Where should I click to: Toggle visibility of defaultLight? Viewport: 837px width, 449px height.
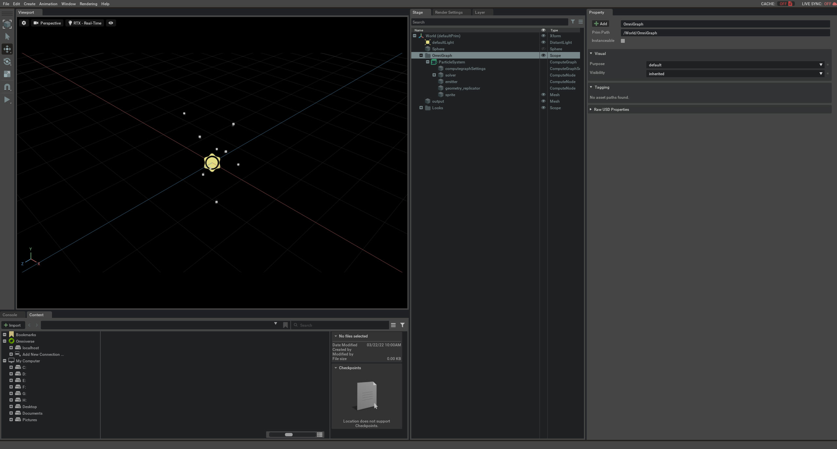pyautogui.click(x=543, y=42)
